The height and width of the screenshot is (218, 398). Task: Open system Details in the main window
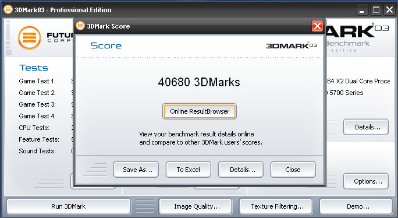[366, 127]
